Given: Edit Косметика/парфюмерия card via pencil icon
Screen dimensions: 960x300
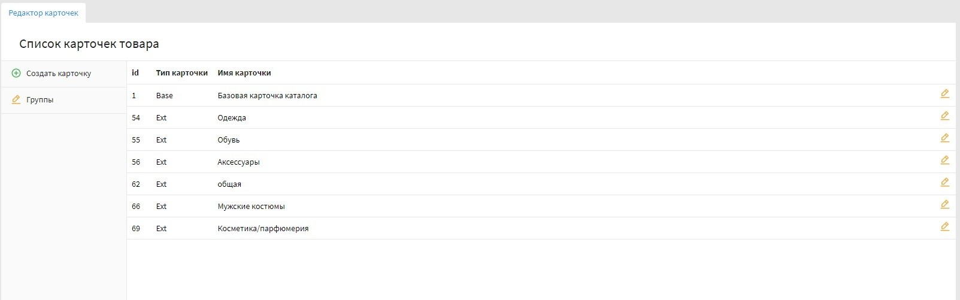Looking at the screenshot, I should click(944, 227).
